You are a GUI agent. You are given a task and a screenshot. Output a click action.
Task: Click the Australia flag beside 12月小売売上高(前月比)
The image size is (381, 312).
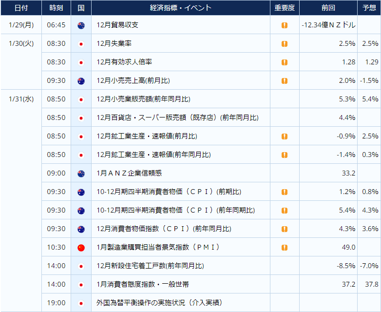(x=81, y=81)
